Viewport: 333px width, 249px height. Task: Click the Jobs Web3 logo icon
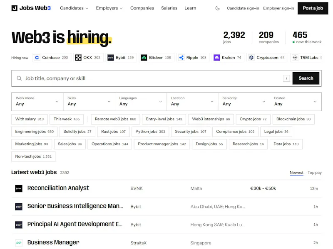14,8
